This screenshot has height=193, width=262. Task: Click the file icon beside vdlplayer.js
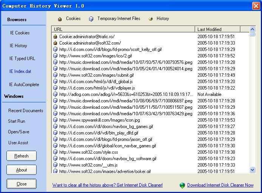coord(55,88)
